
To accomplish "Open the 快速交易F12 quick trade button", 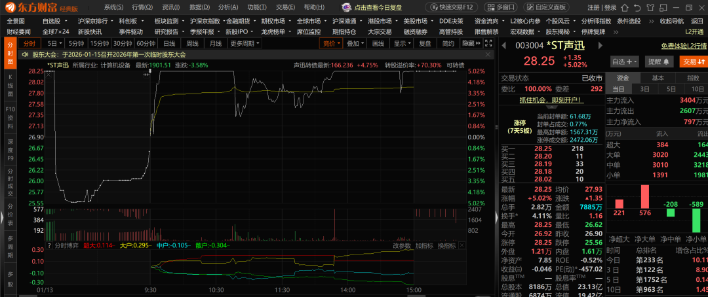I will point(452,7).
